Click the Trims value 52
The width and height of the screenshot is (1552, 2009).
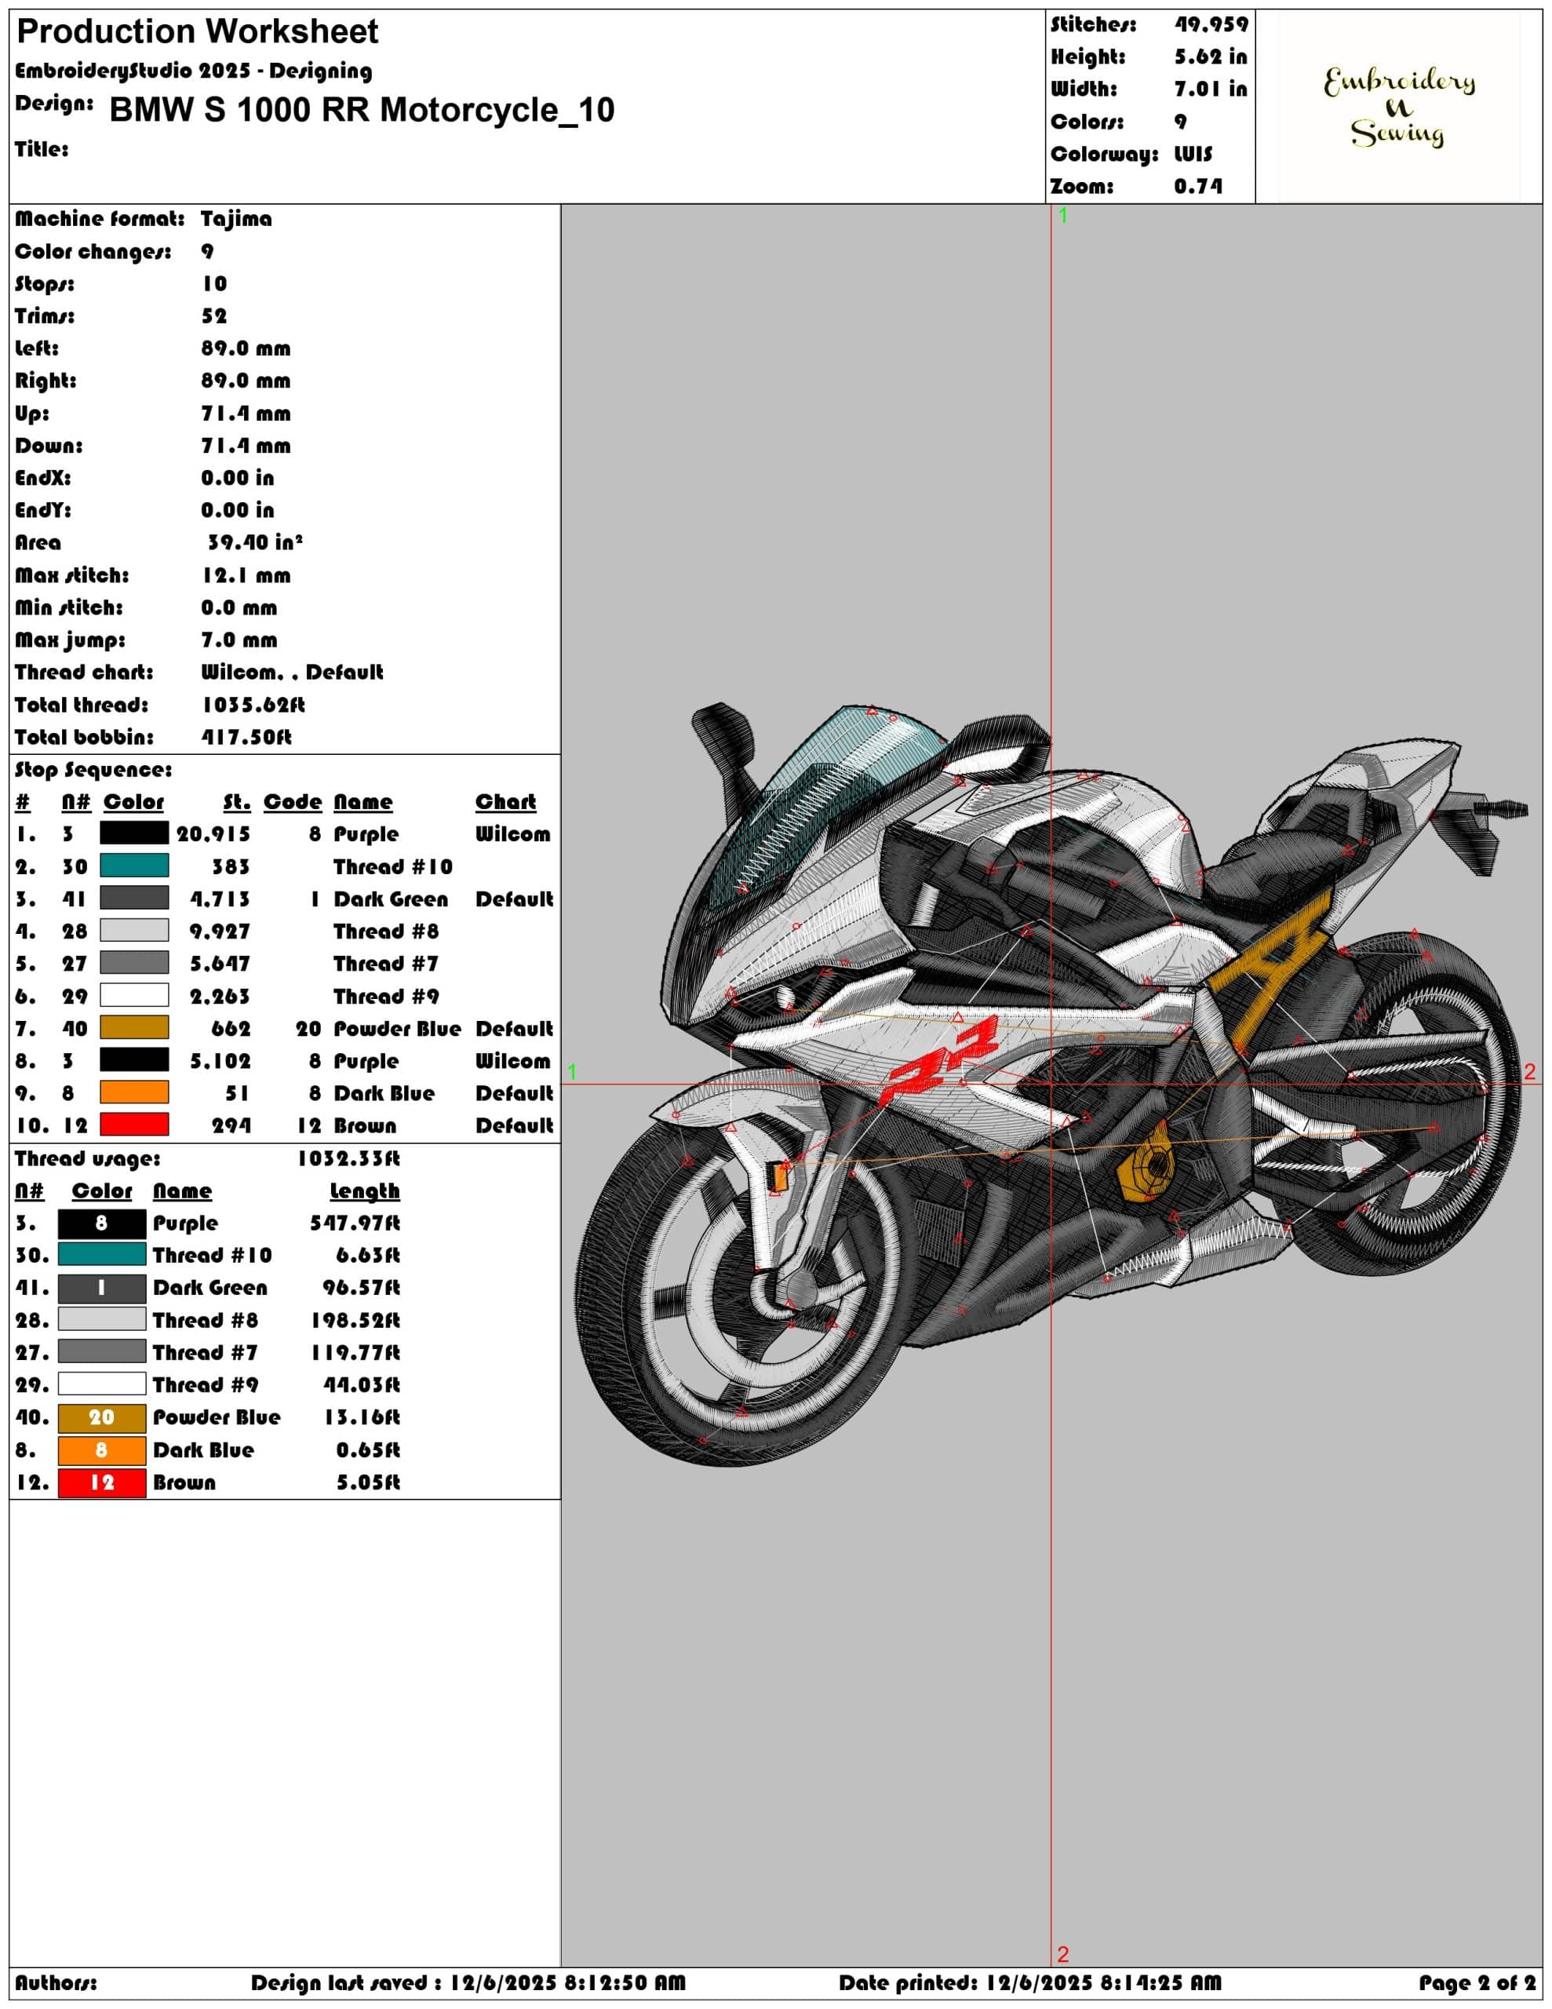point(214,316)
